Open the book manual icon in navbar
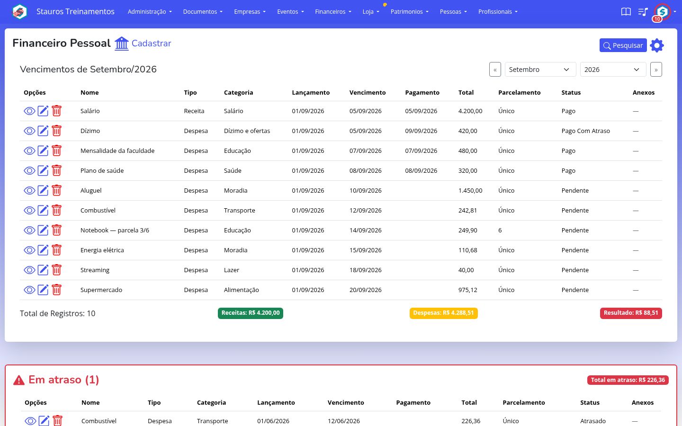 tap(626, 12)
